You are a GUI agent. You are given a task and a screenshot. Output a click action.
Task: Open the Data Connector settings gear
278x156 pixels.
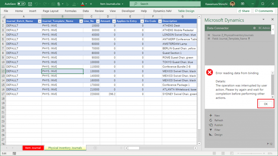(x=254, y=28)
